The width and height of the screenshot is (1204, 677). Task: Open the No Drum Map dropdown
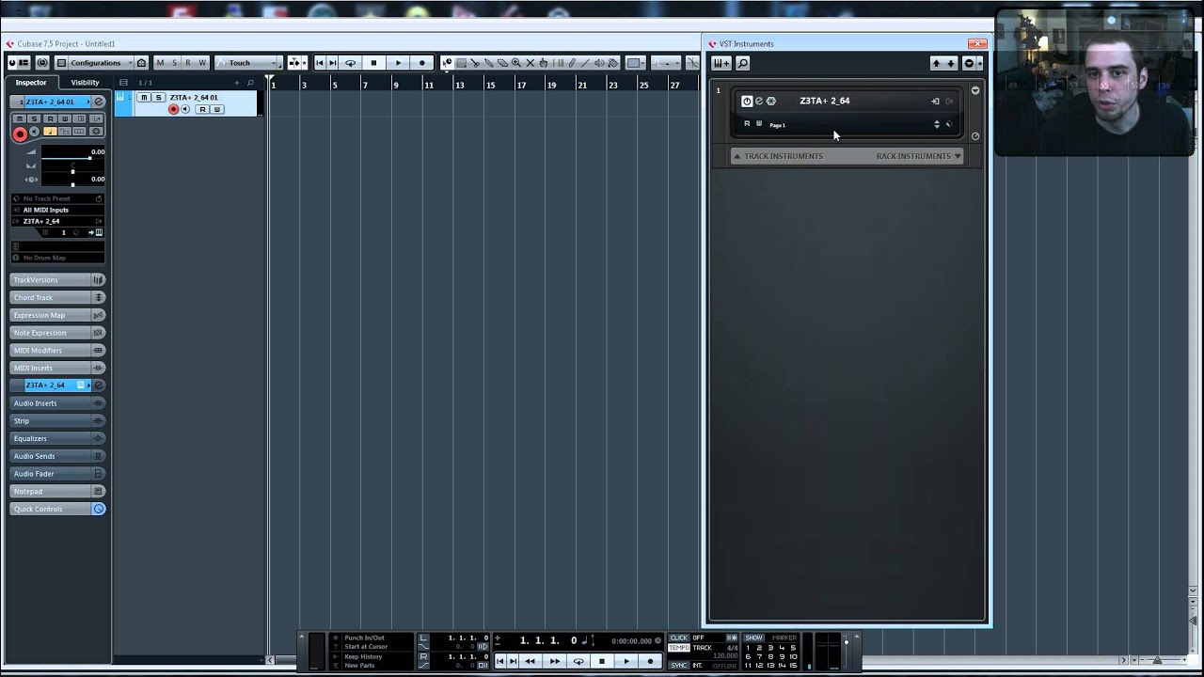pyautogui.click(x=57, y=257)
